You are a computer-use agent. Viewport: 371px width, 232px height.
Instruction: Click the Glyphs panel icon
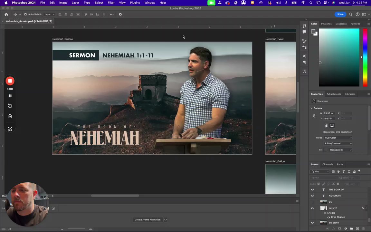click(x=304, y=71)
